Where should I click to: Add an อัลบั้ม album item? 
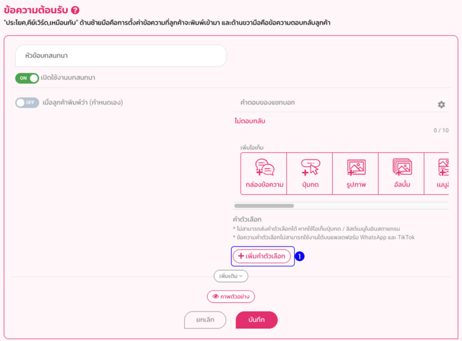(x=401, y=173)
